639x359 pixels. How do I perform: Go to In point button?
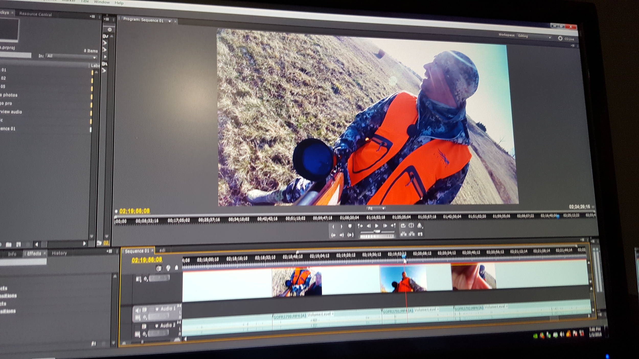(333, 235)
